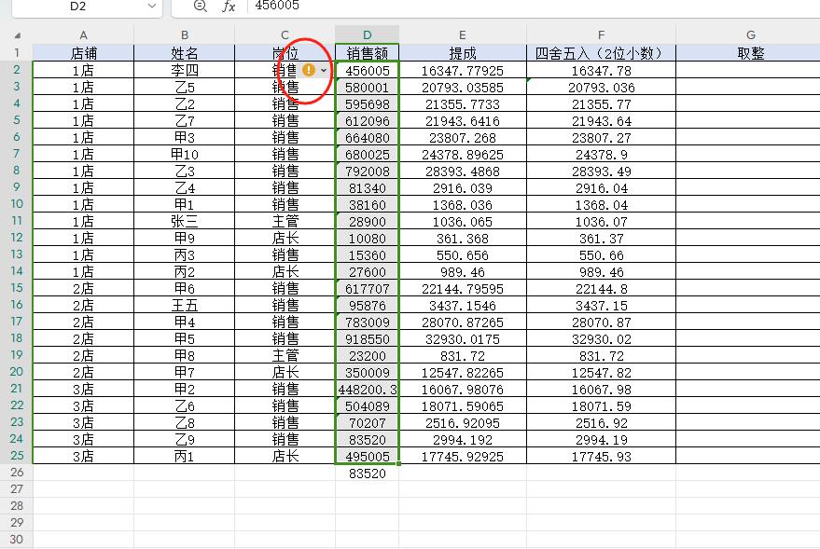This screenshot has width=820, height=549.
Task: Select row 11 header
Action: tap(17, 221)
